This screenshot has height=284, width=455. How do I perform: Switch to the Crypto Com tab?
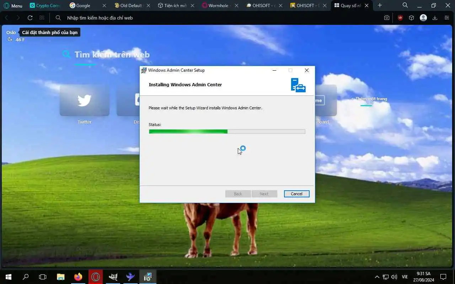tap(44, 6)
